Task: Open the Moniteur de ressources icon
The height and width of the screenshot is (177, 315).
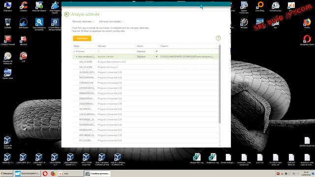Action: click(8, 58)
